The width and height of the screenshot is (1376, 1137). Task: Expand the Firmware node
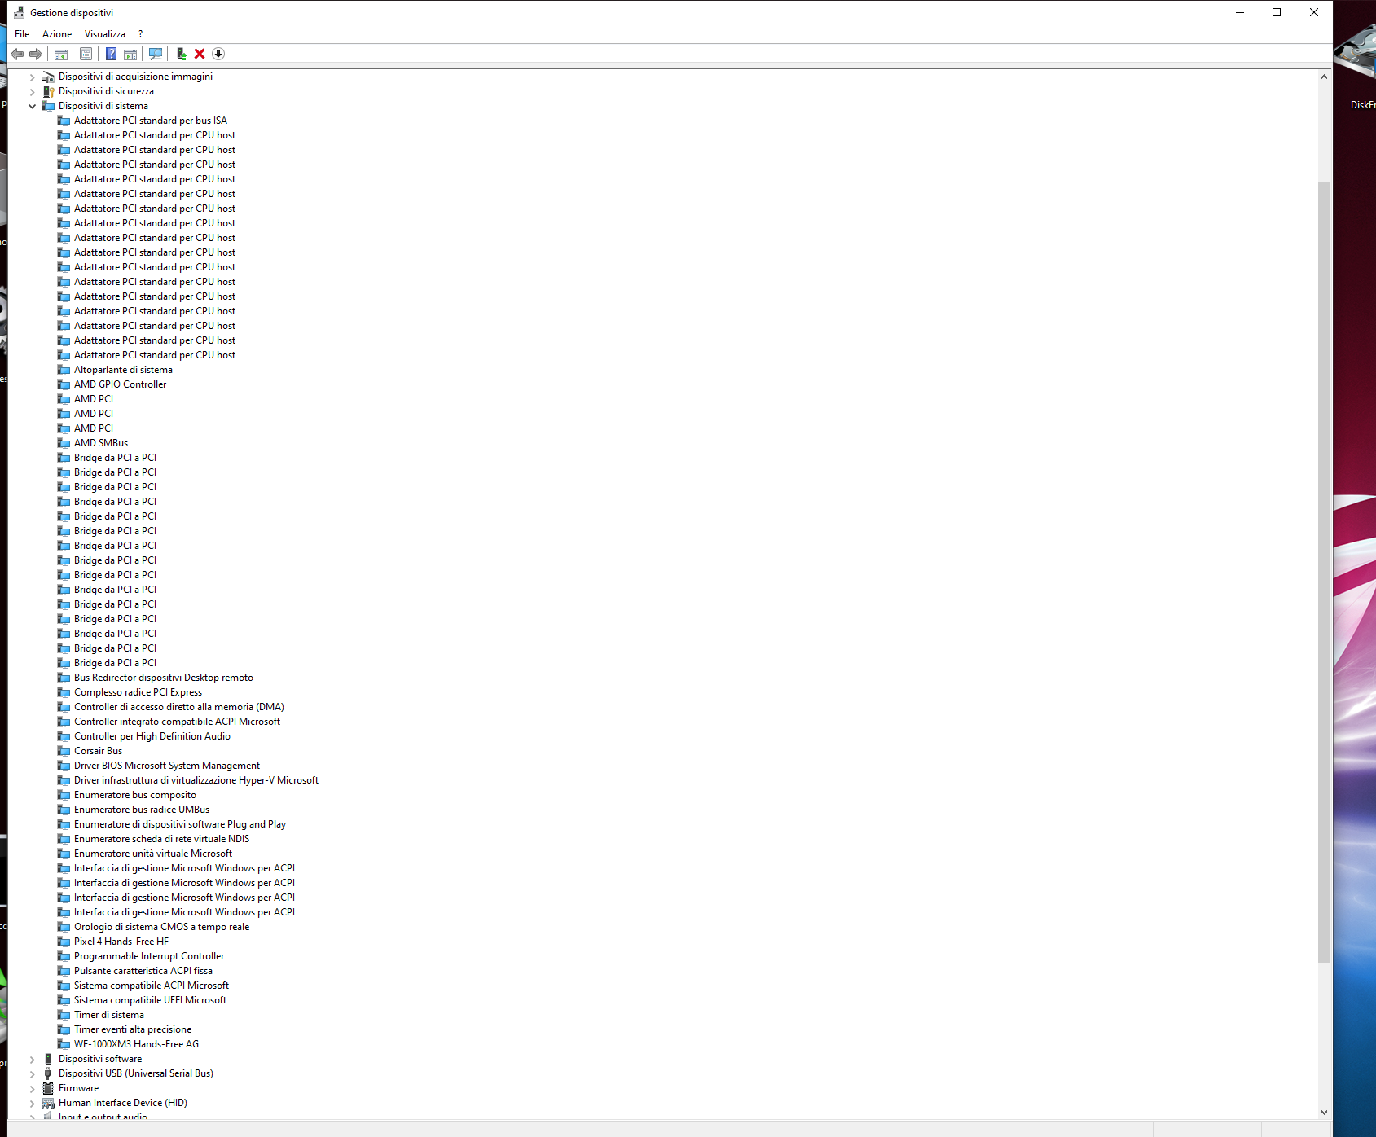pyautogui.click(x=33, y=1088)
